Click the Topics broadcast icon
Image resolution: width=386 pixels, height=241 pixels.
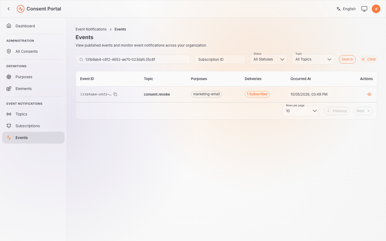click(9, 114)
